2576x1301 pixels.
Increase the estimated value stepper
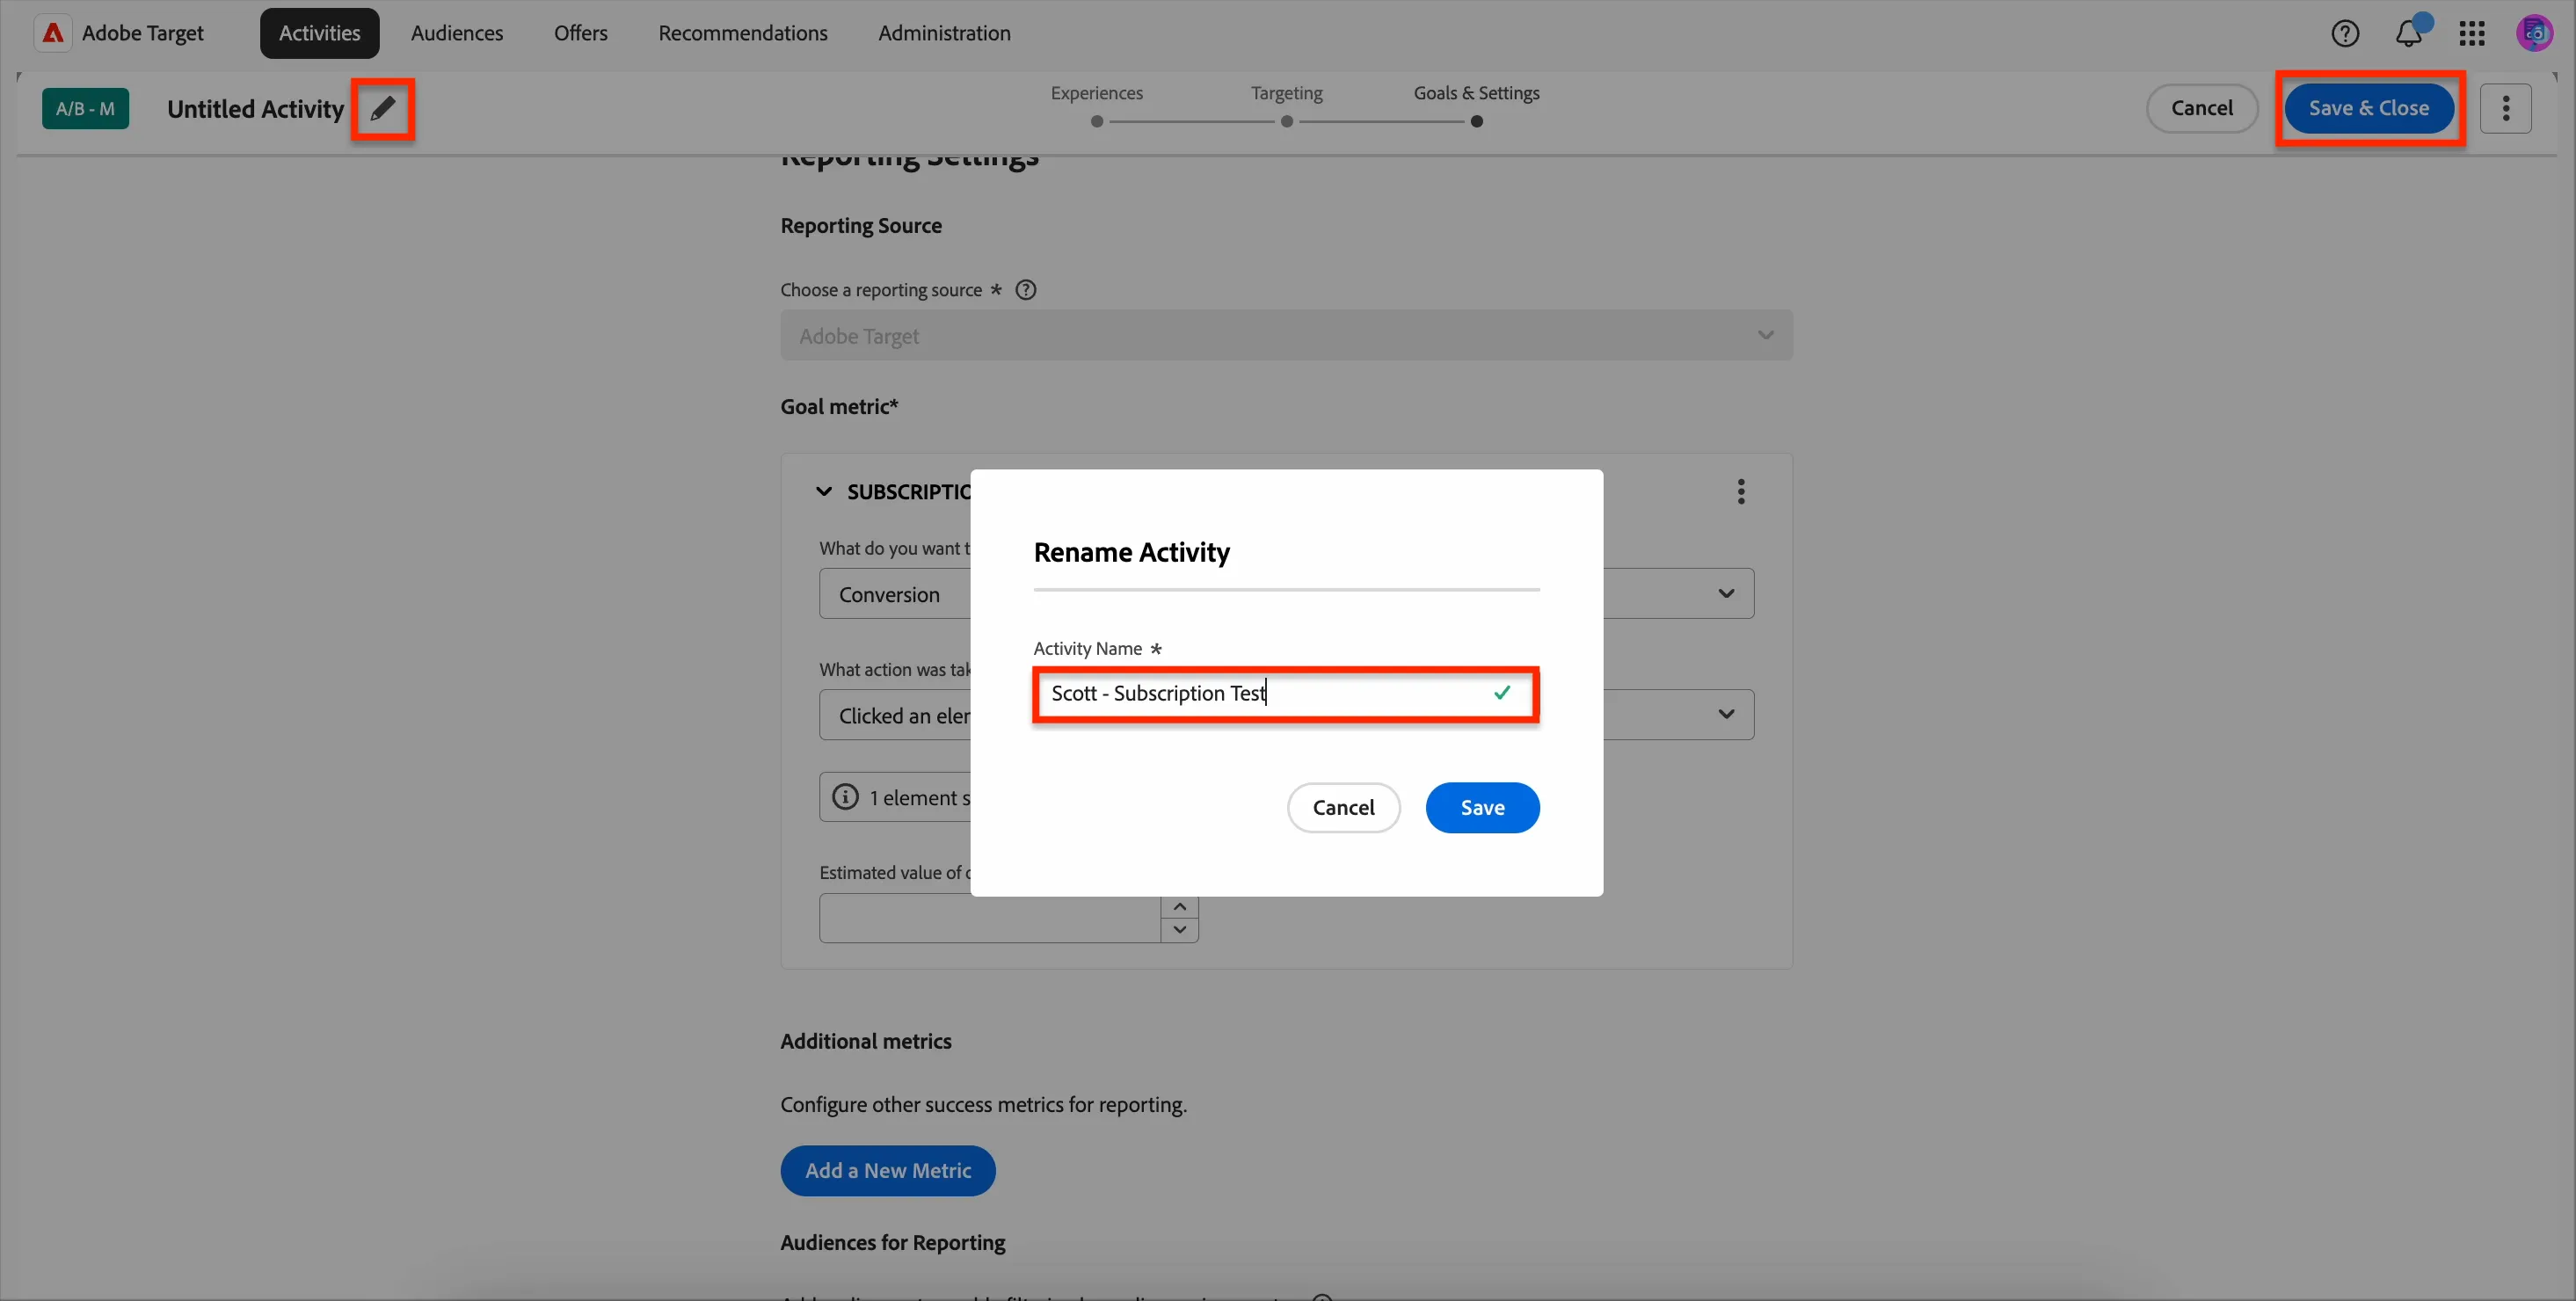(x=1179, y=907)
